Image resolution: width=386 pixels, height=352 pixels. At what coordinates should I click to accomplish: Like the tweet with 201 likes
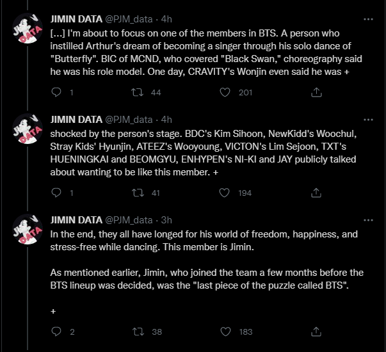tap(225, 92)
